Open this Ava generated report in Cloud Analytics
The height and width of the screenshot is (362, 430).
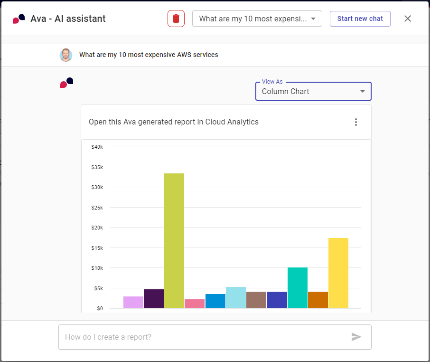click(174, 122)
